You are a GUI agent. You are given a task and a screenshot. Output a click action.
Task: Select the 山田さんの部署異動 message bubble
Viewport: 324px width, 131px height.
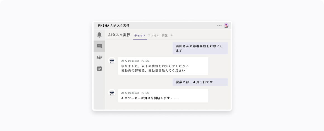tap(200, 48)
